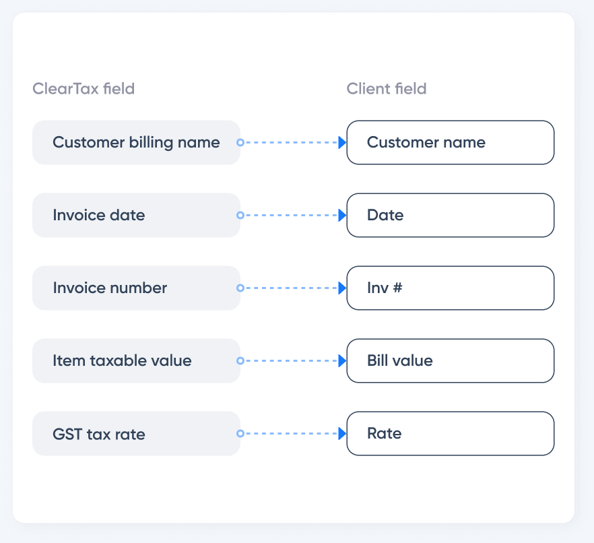Click the Inv # client field
Image resolution: width=594 pixels, height=543 pixels.
pyautogui.click(x=450, y=288)
